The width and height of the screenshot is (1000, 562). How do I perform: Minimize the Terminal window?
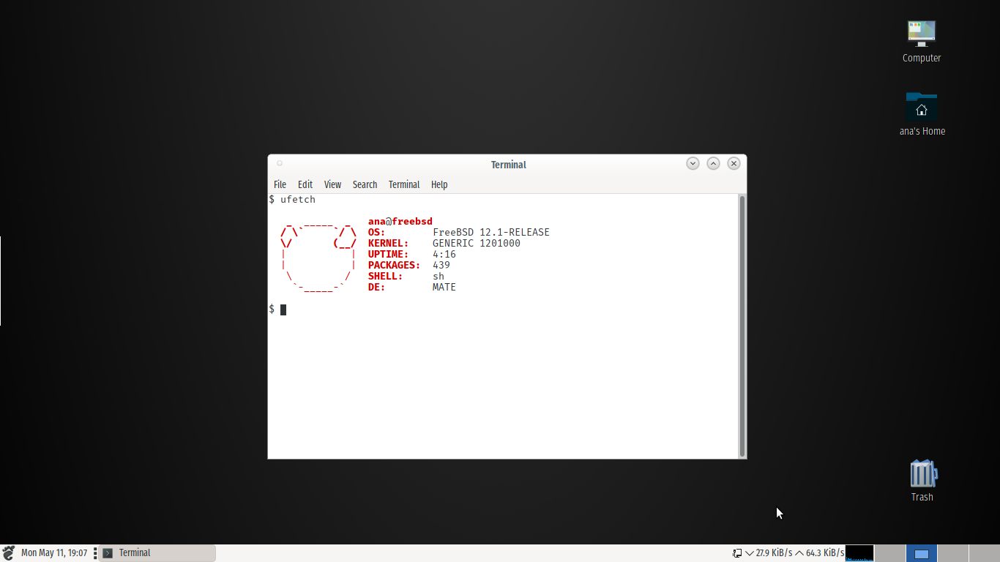(x=693, y=163)
